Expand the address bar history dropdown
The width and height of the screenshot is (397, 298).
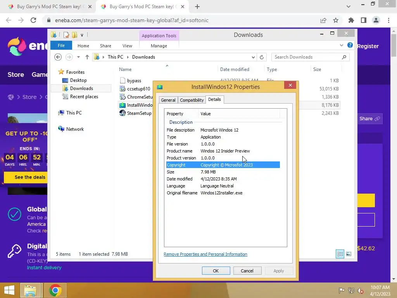[x=253, y=57]
